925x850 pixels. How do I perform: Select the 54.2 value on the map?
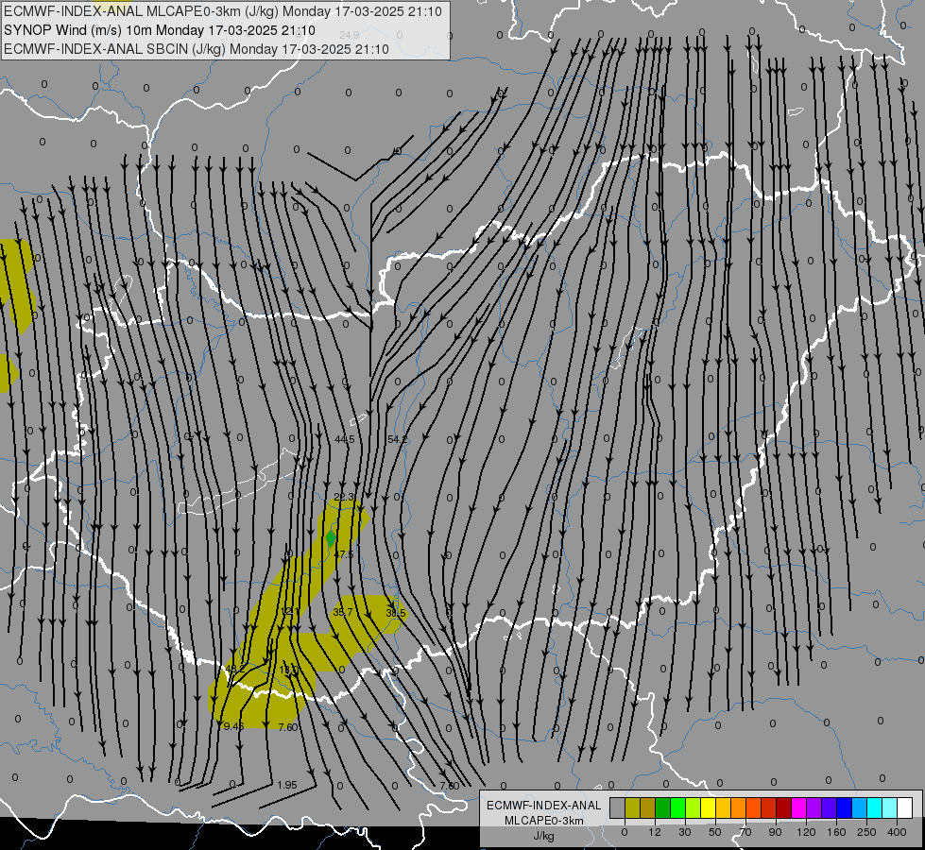[x=398, y=439]
